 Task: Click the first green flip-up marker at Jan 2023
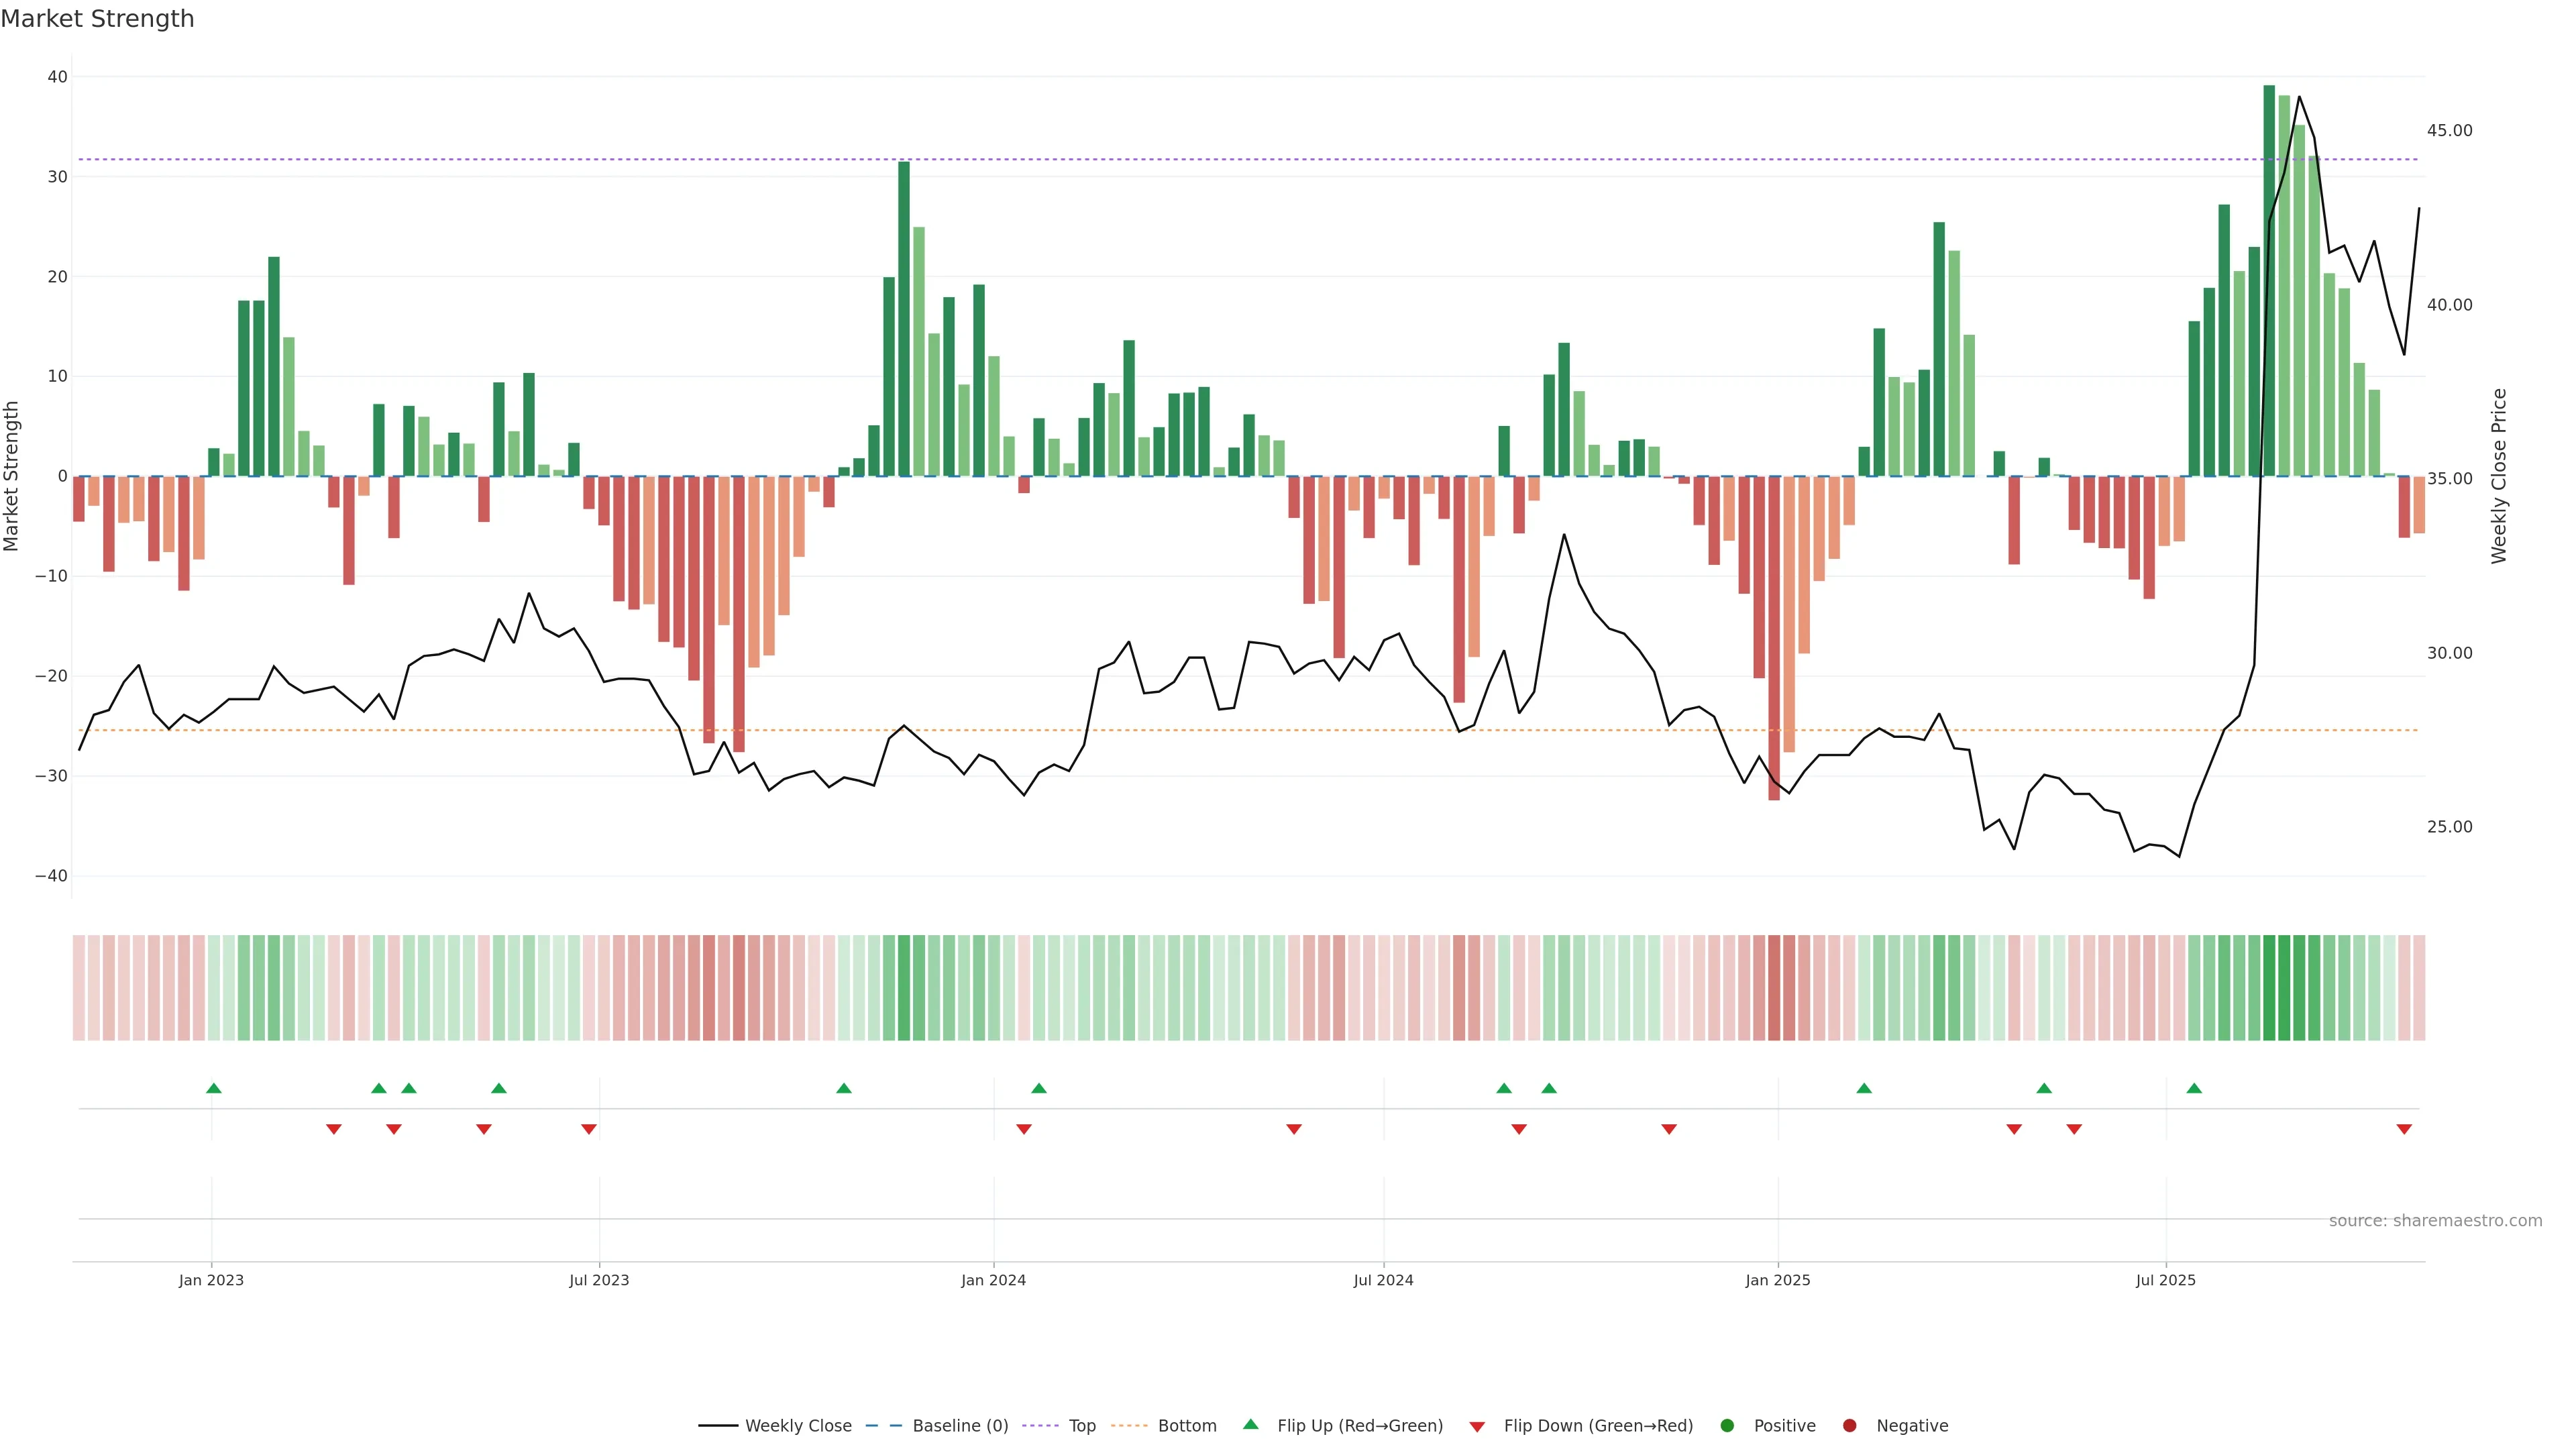coord(213,1088)
